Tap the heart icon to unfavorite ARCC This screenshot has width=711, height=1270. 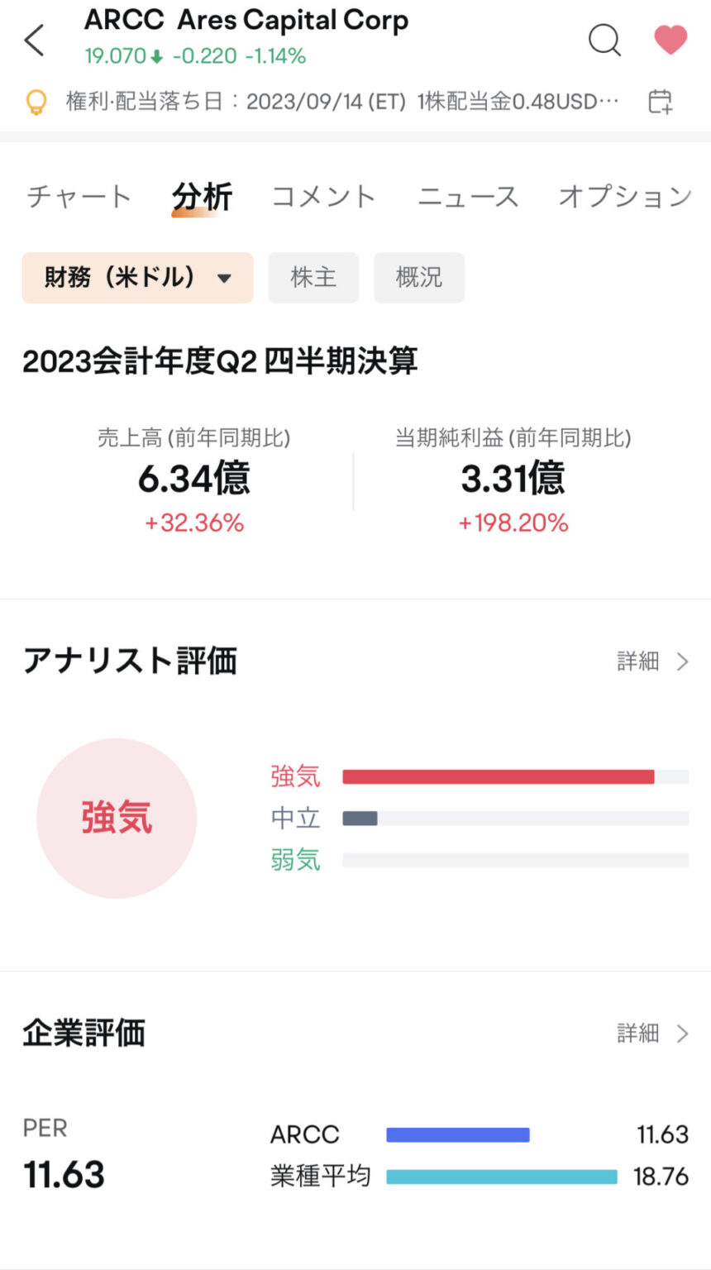tap(670, 39)
